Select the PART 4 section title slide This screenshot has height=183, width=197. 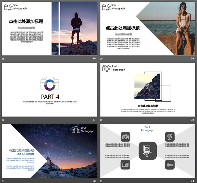pyautogui.click(x=50, y=90)
